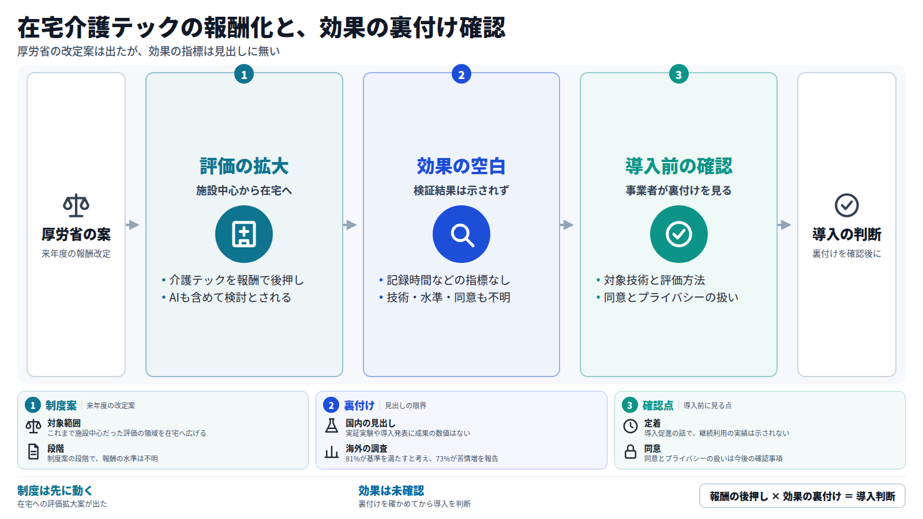The width and height of the screenshot is (923, 519).
Task: Click the number 3 badge beside 確認点
Action: coord(630,405)
